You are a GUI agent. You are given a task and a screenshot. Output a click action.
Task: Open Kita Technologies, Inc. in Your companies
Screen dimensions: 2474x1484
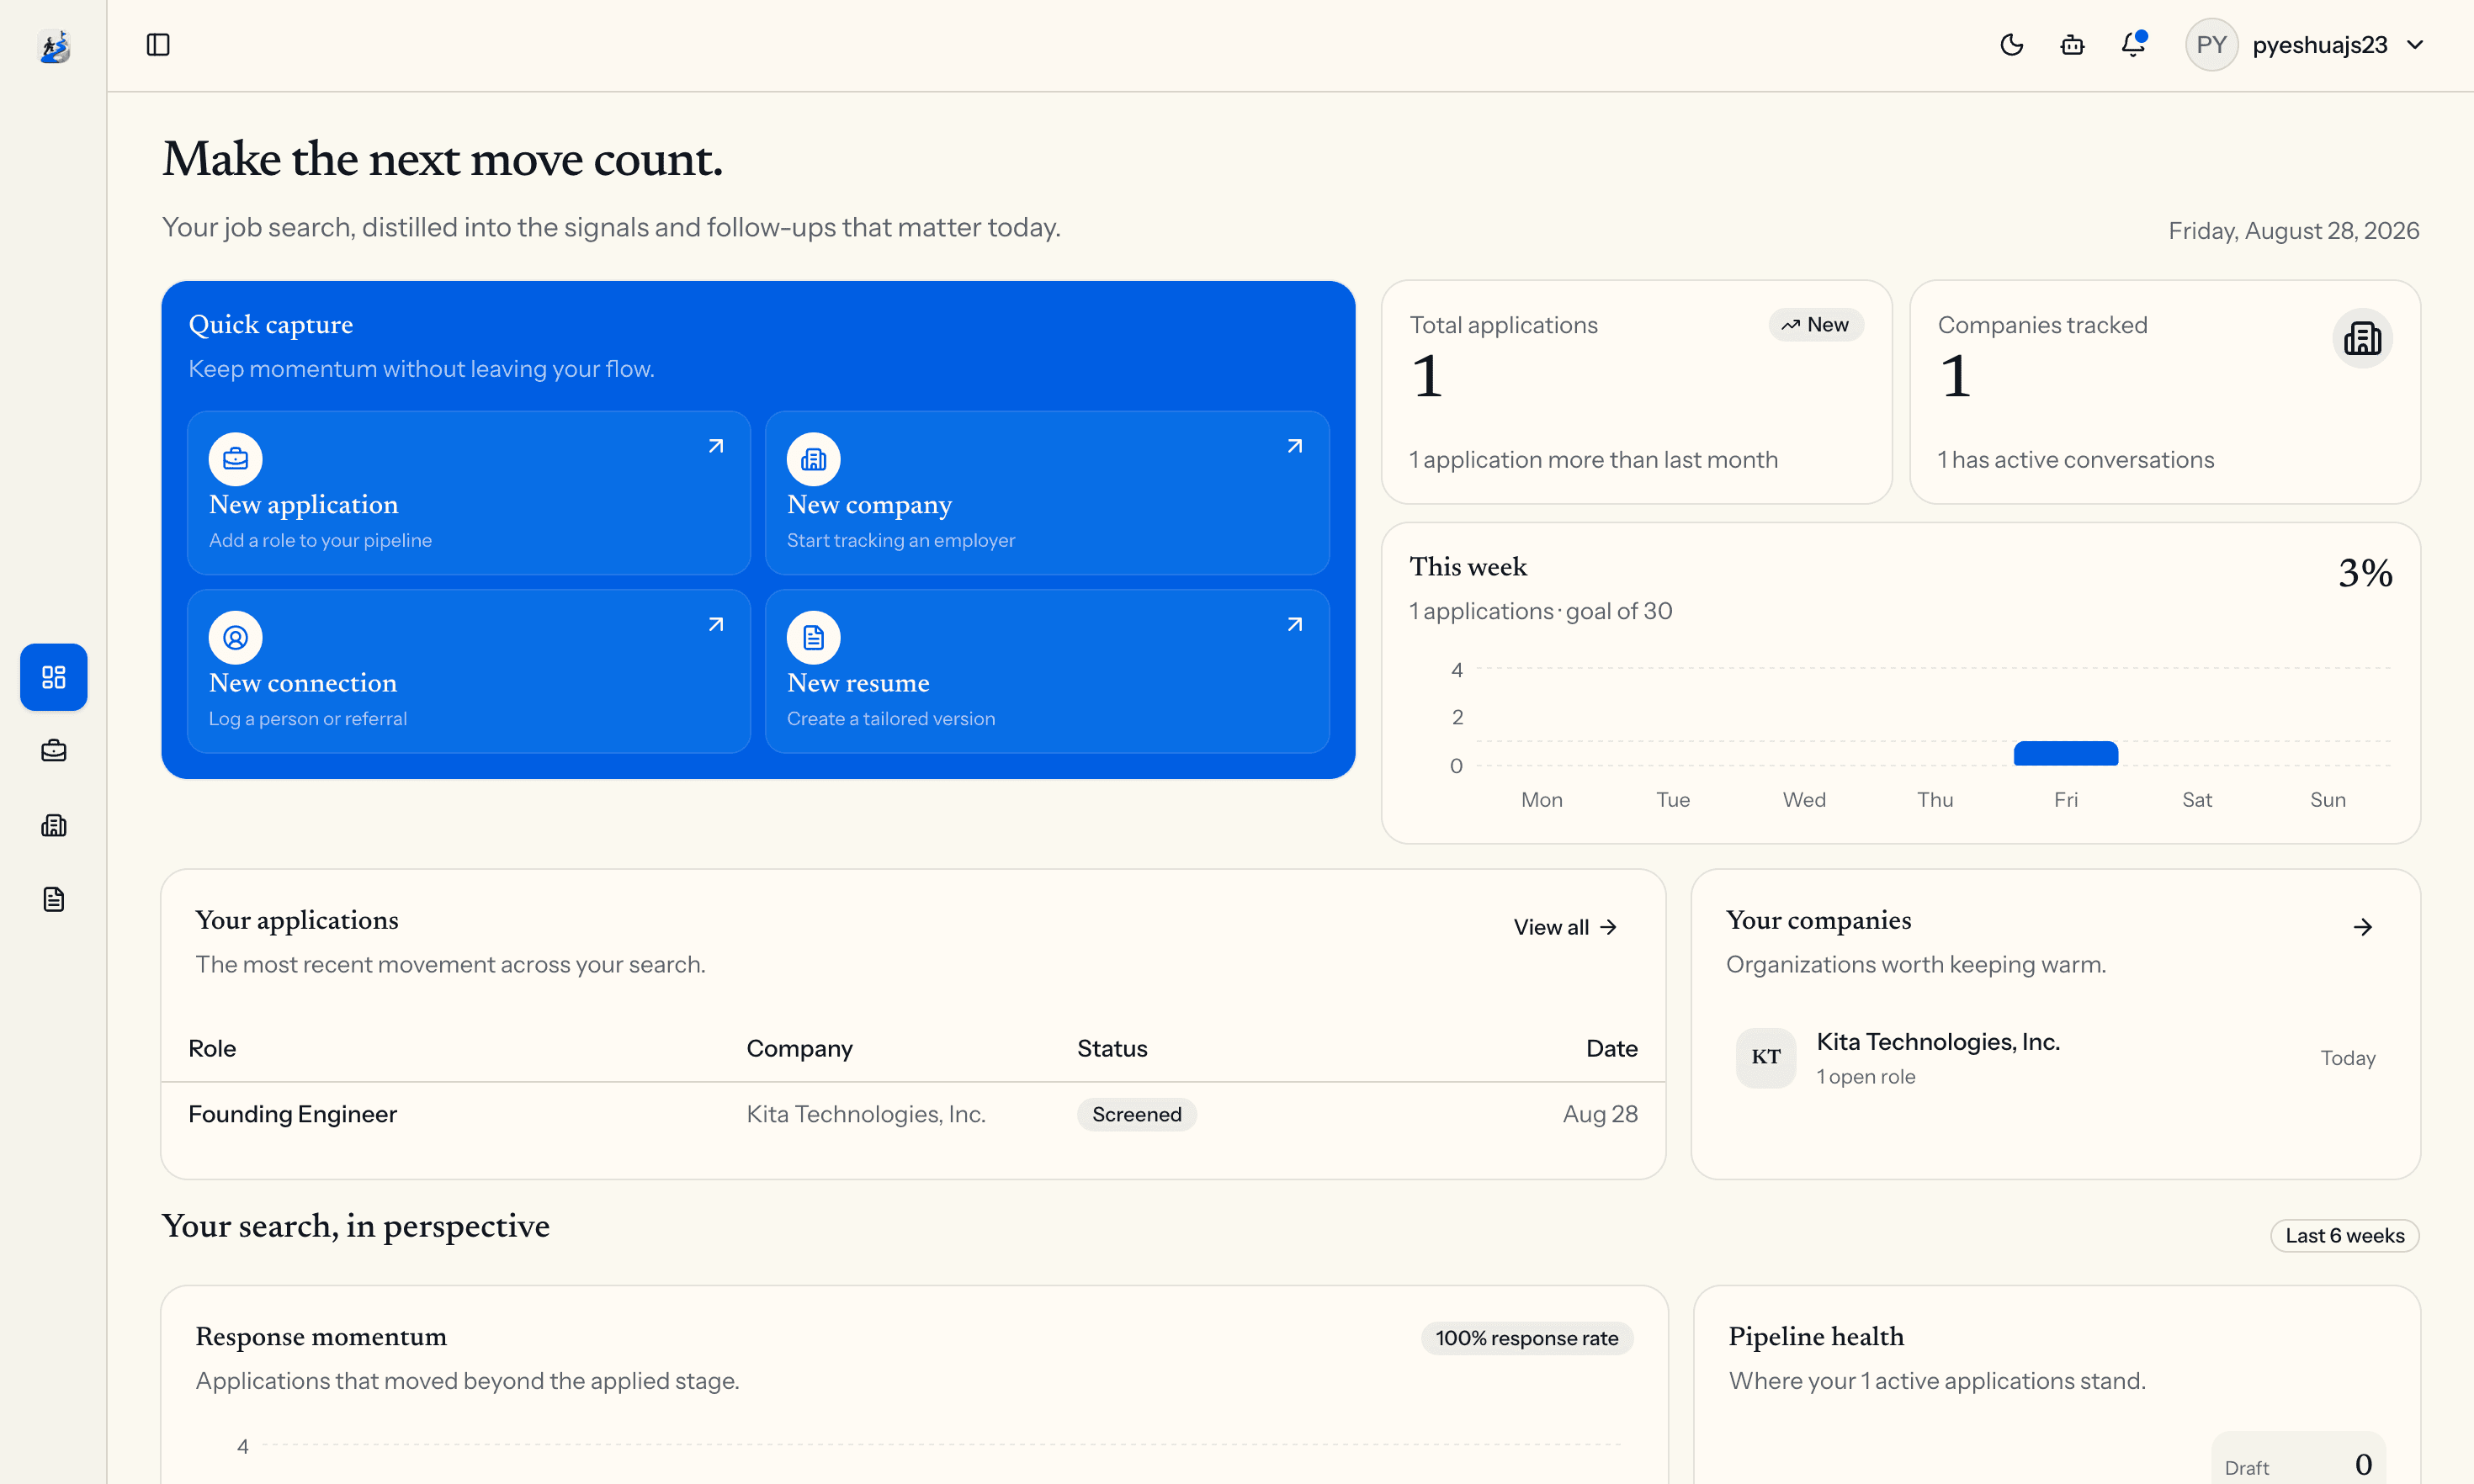point(1937,1041)
